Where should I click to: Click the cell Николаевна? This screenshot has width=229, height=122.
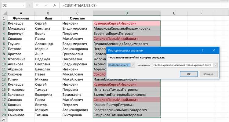tap(78, 59)
